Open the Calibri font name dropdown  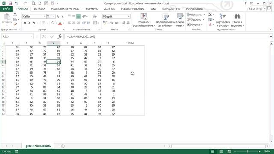[x=45, y=16]
